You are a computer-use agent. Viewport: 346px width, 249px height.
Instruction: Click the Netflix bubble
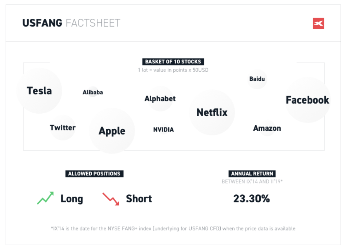coord(212,113)
